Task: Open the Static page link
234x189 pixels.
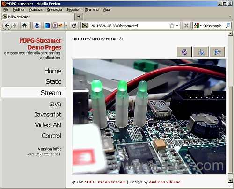Action: point(53,81)
